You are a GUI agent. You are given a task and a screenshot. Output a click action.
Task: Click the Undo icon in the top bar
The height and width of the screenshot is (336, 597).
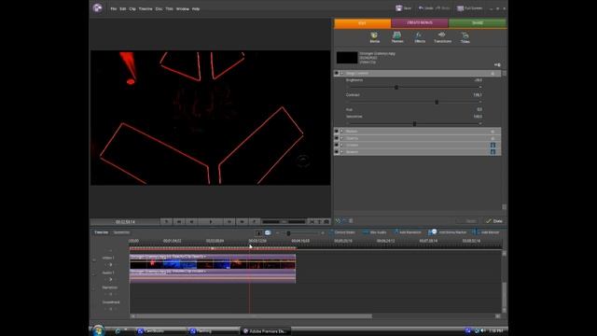(x=421, y=8)
